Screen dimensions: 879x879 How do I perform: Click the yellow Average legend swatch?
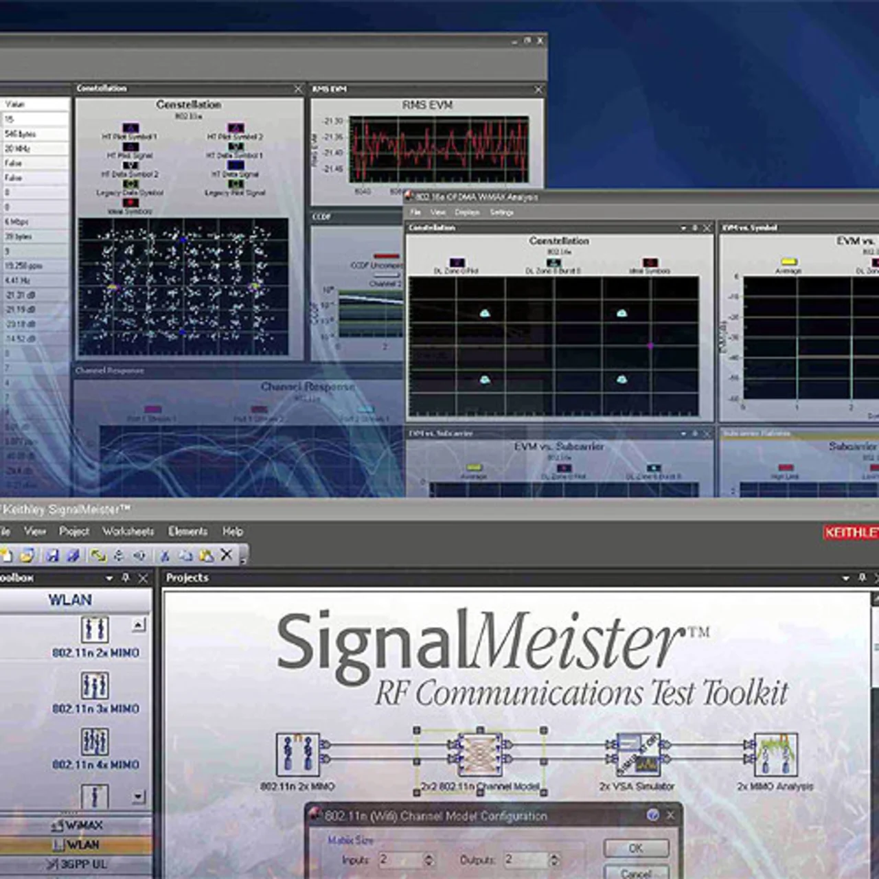click(789, 262)
